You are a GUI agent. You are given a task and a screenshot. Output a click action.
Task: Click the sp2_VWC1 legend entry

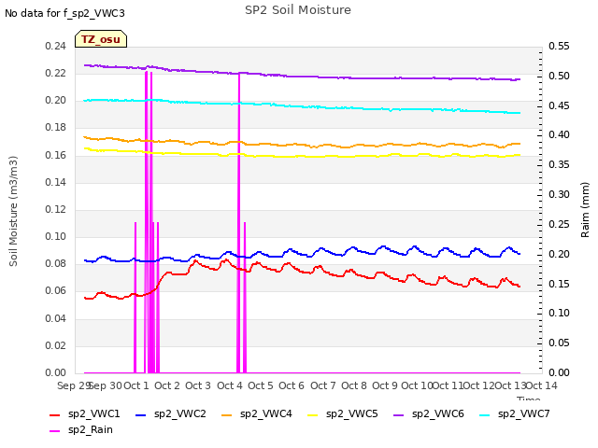coord(85,413)
